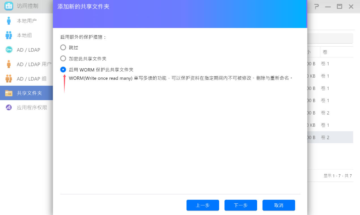The image size is (360, 215).
Task: Open 本地组 in the sidebar
Action: (x=26, y=35)
